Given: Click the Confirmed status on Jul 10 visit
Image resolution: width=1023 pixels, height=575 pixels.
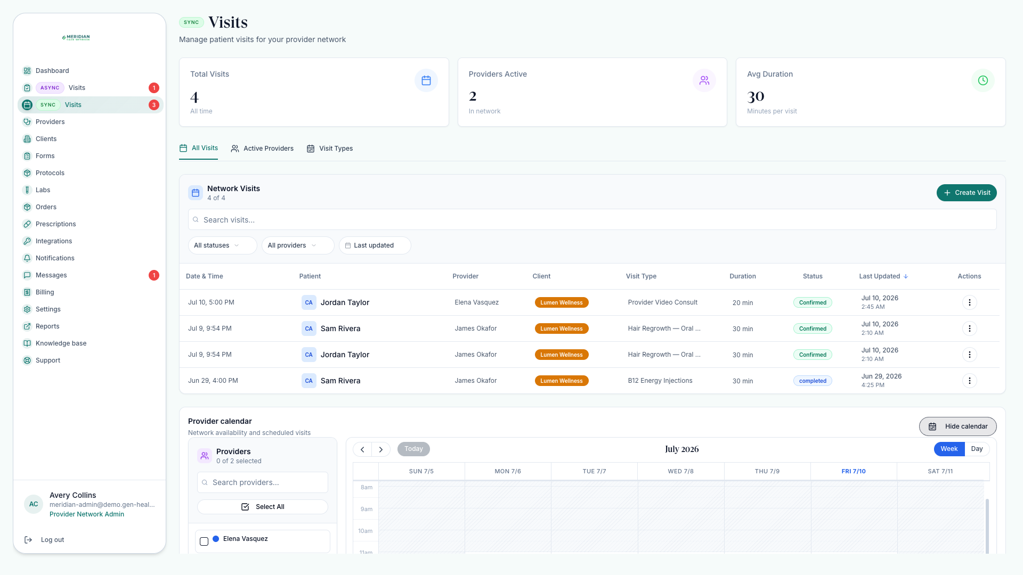Looking at the screenshot, I should click(x=813, y=302).
